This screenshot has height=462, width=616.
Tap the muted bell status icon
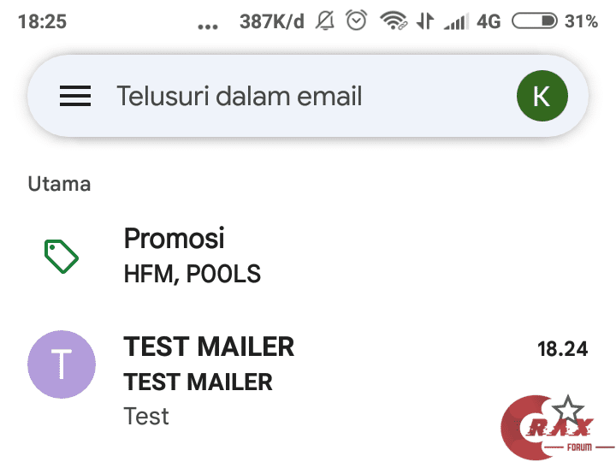[325, 21]
